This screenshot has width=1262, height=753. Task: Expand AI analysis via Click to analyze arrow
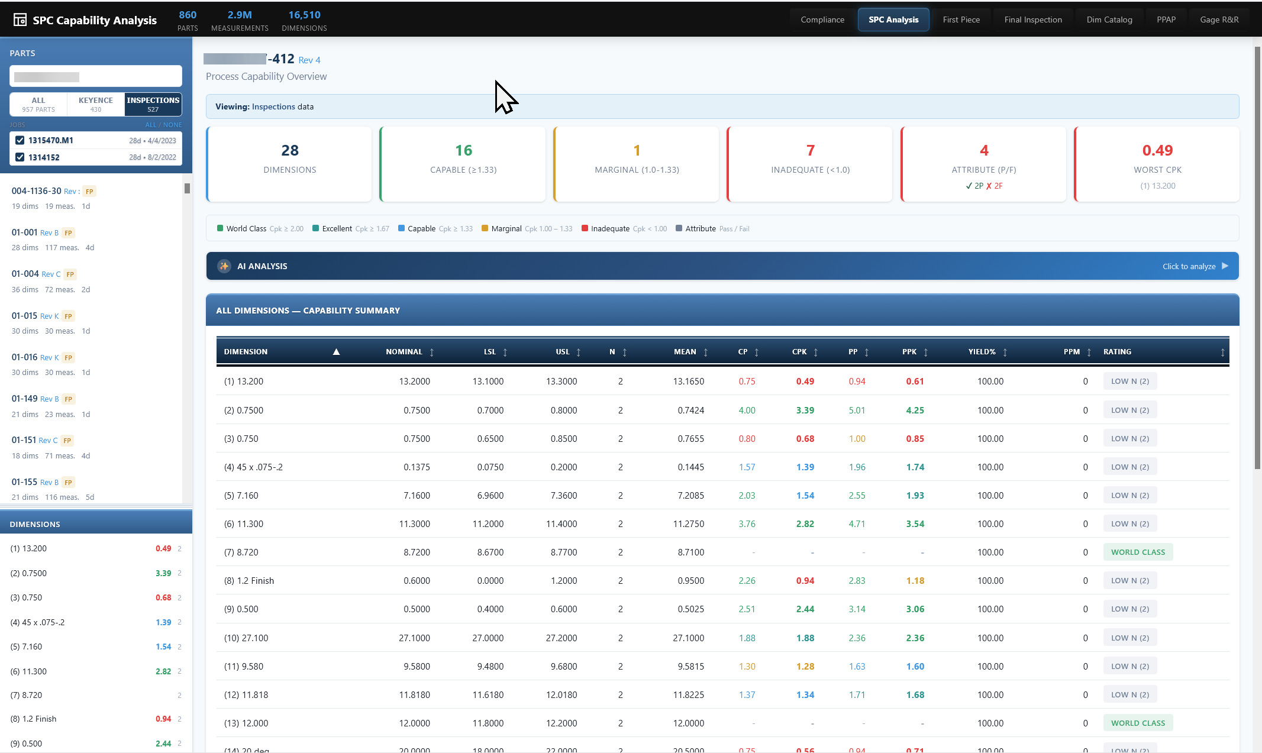1225,266
